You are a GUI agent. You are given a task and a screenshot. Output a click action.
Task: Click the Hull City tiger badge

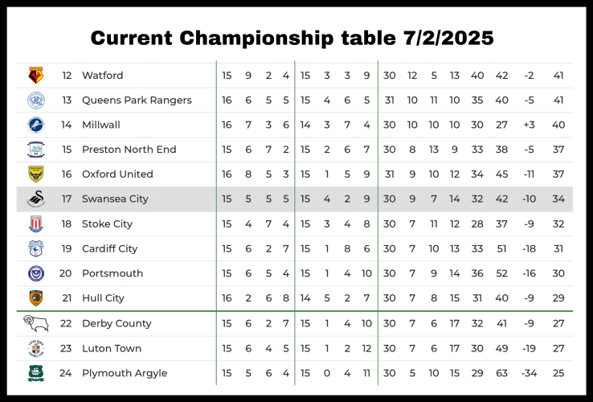35,298
